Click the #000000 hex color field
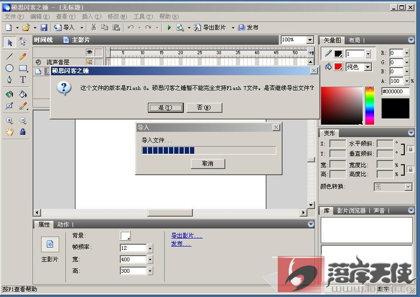This screenshot has height=297, width=420. tap(395, 91)
